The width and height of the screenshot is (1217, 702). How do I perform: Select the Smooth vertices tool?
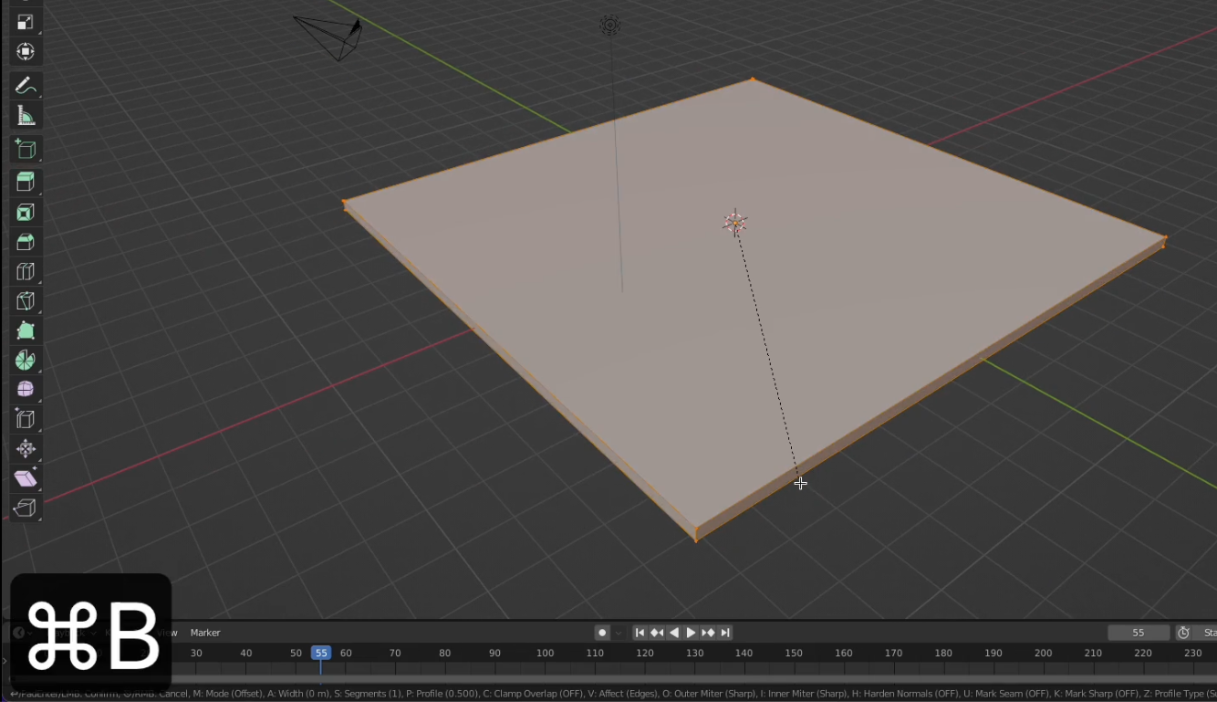point(26,389)
